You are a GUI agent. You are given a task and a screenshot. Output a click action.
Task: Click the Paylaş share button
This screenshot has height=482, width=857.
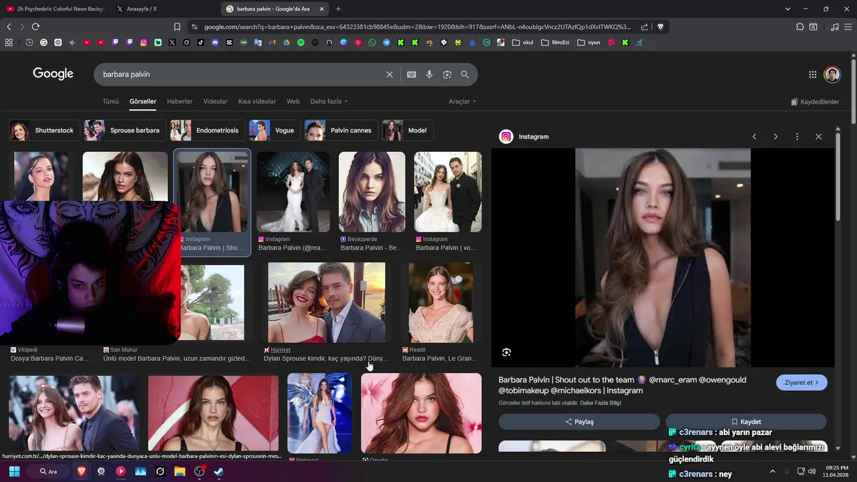[x=579, y=422]
